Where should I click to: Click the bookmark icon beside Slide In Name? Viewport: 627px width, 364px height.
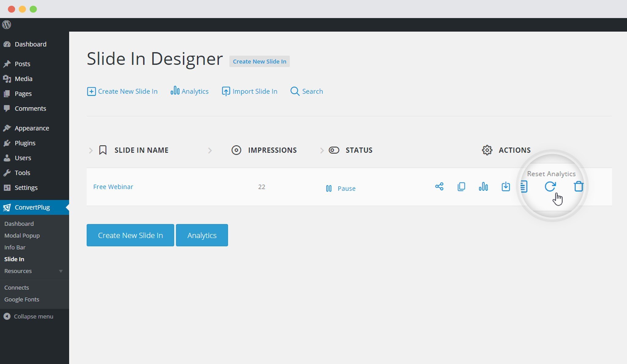[103, 150]
